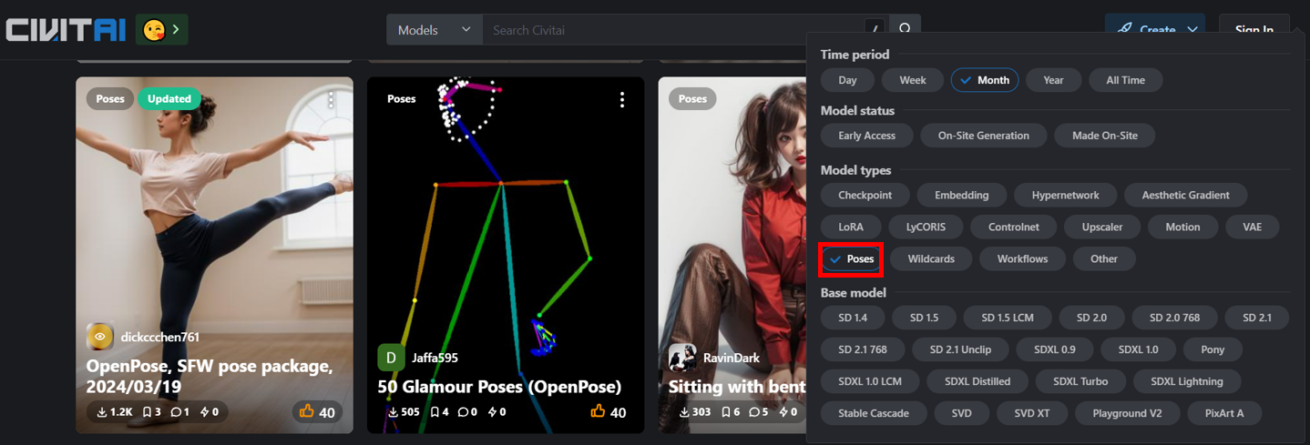1310x445 pixels.
Task: Select Day time period filter
Action: point(847,80)
